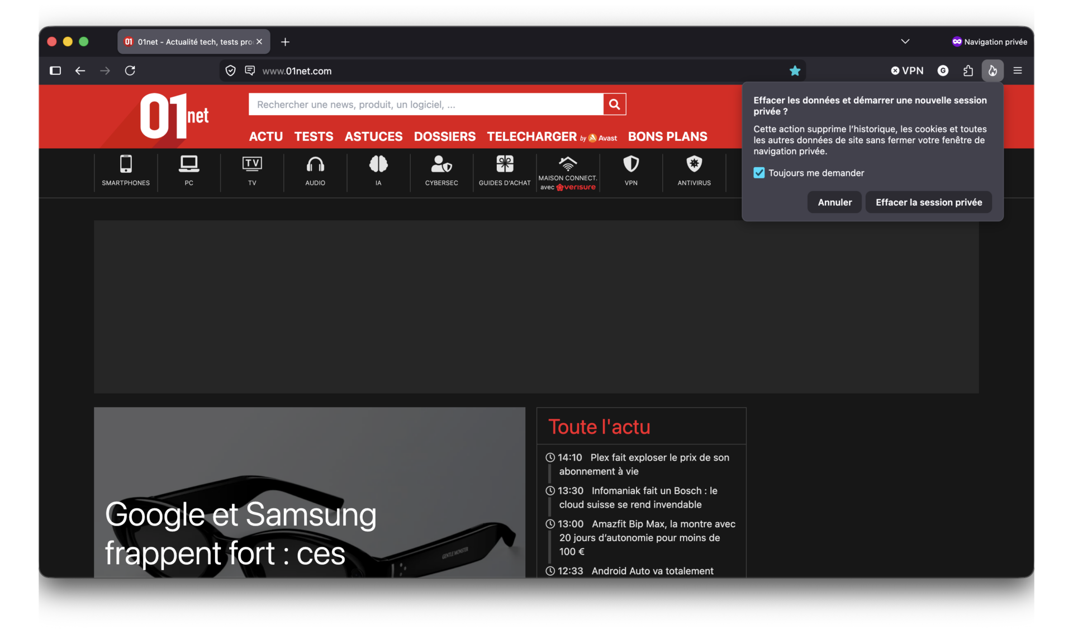Focus the site search field
The height and width of the screenshot is (629, 1073).
426,104
